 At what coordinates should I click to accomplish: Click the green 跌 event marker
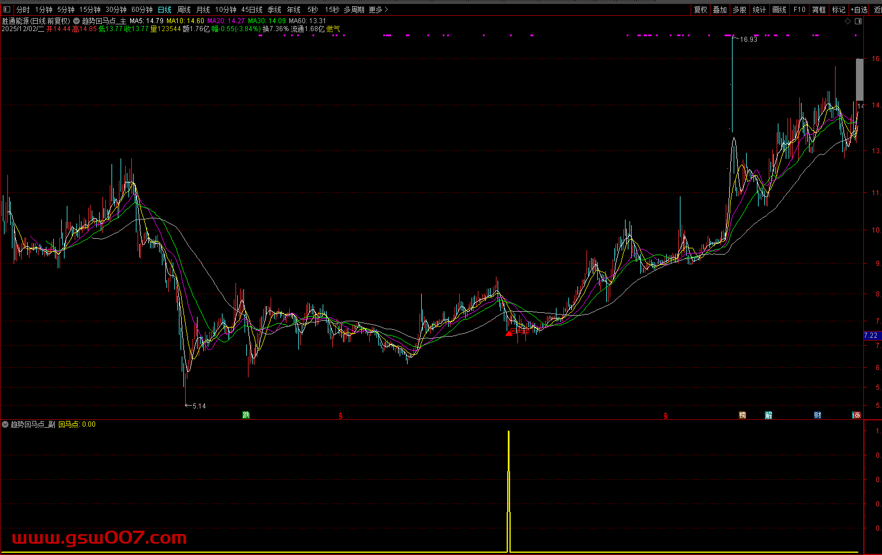[246, 415]
